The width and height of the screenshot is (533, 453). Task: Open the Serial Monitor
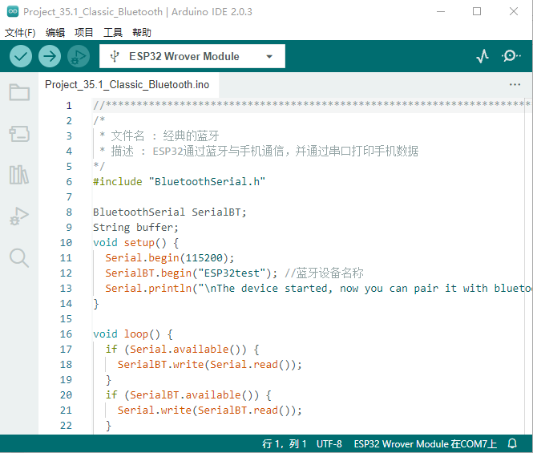point(511,56)
